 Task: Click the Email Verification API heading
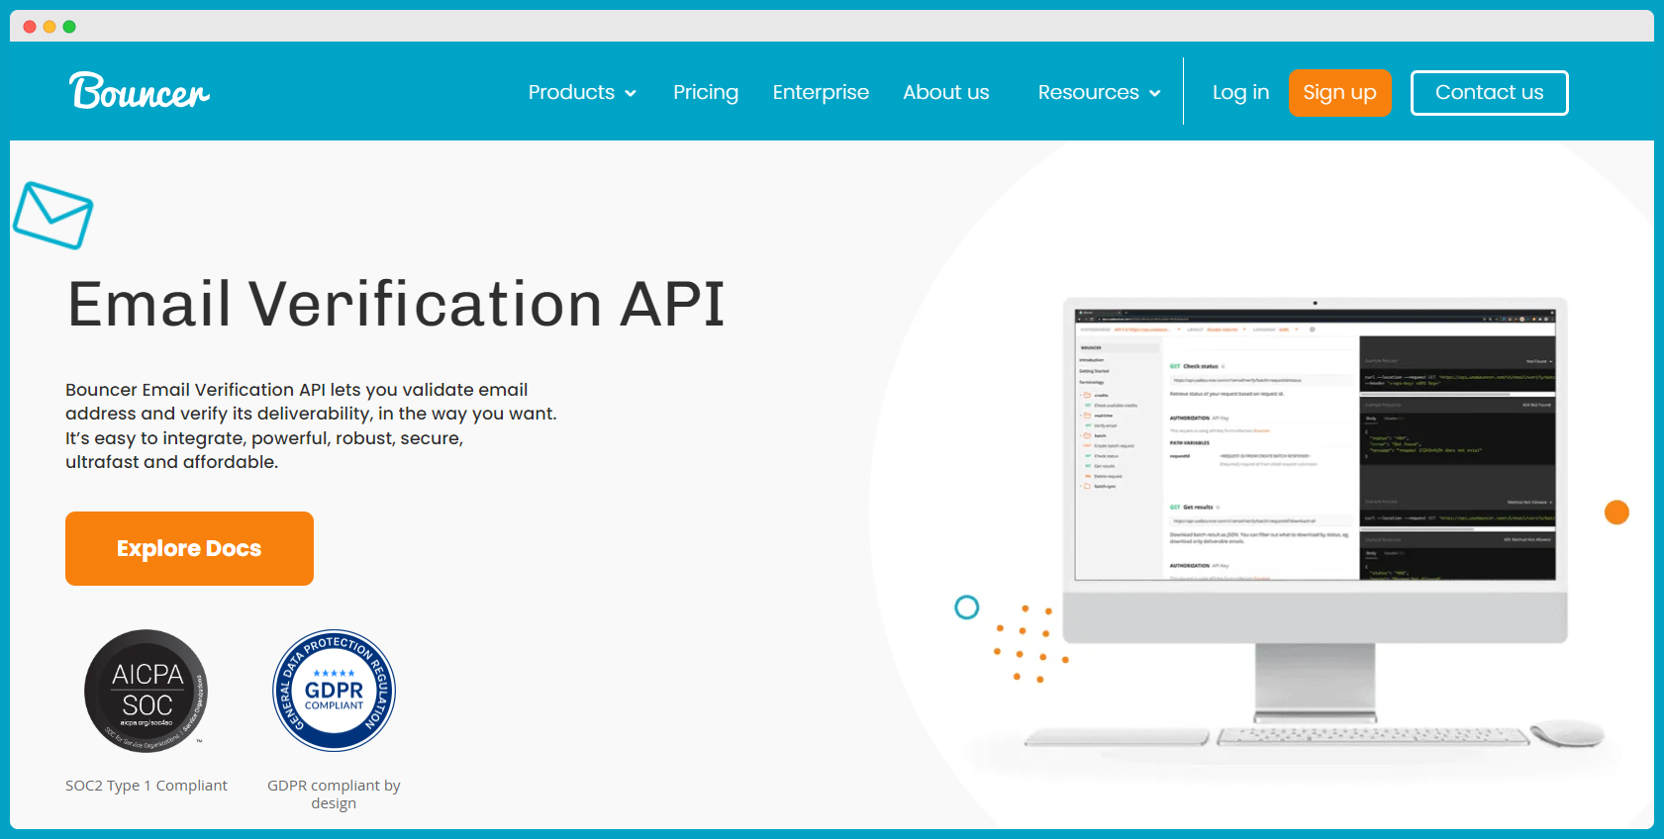click(x=396, y=303)
